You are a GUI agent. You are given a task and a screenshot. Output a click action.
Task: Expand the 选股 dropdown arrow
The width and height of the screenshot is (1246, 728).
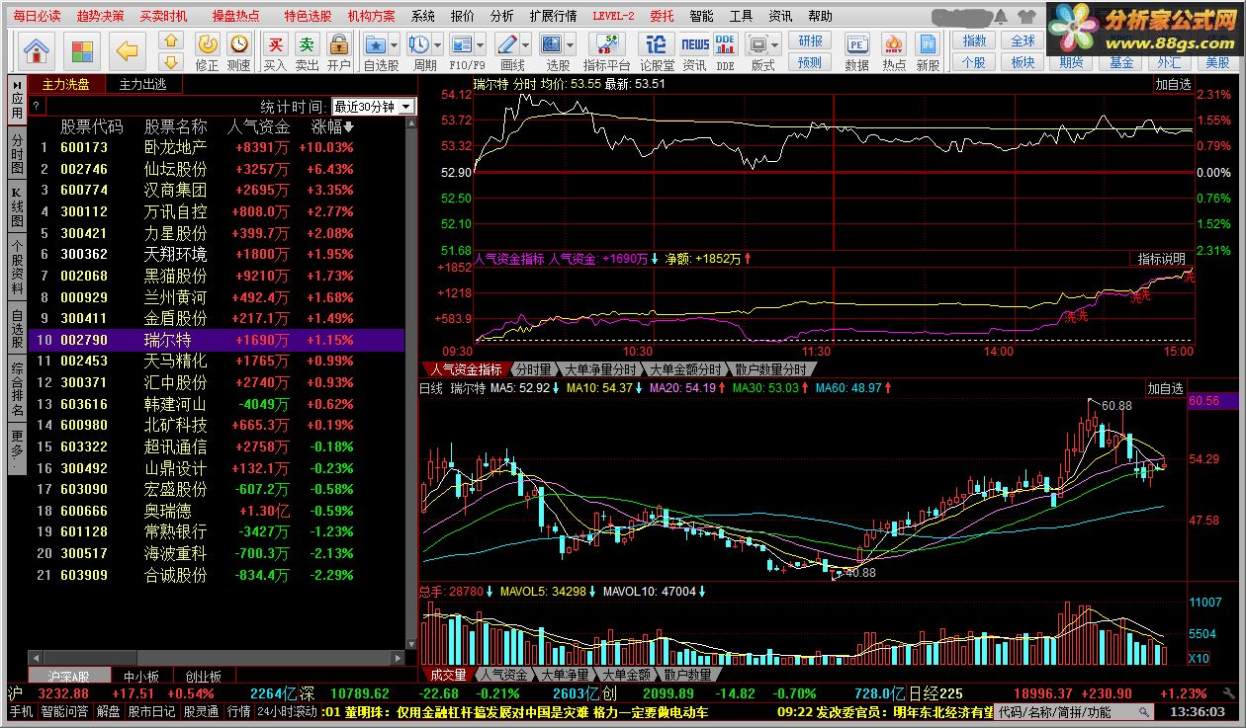pos(571,45)
